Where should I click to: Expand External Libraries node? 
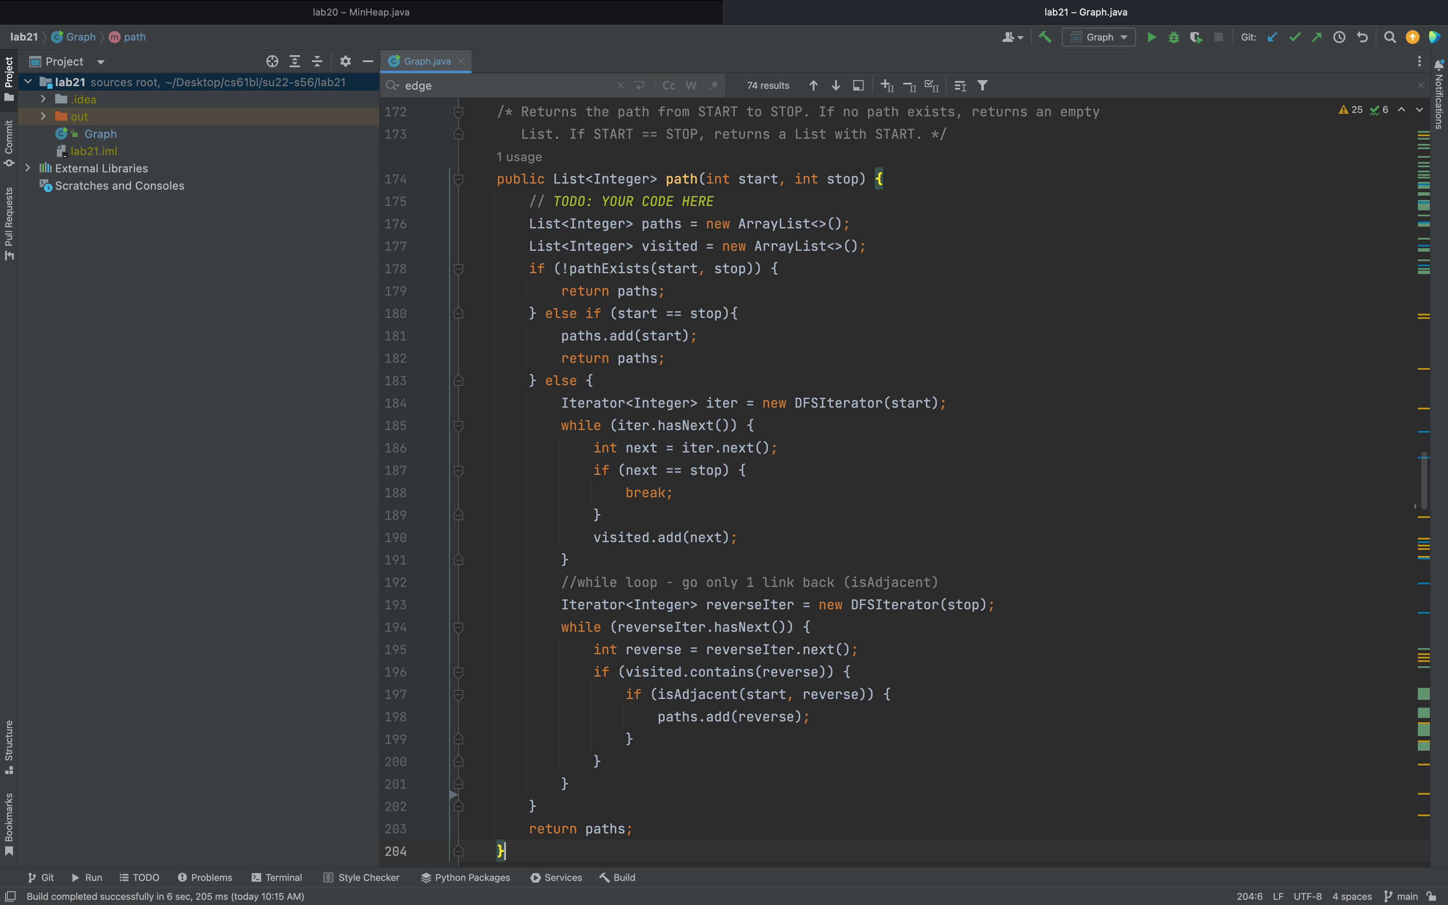[x=28, y=168]
